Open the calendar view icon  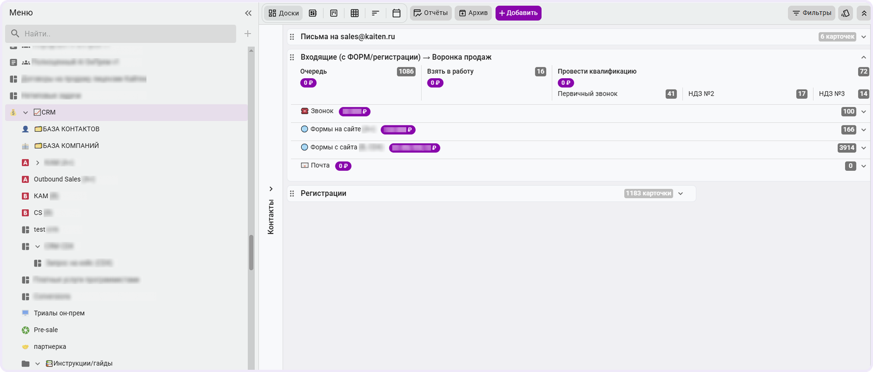point(396,13)
